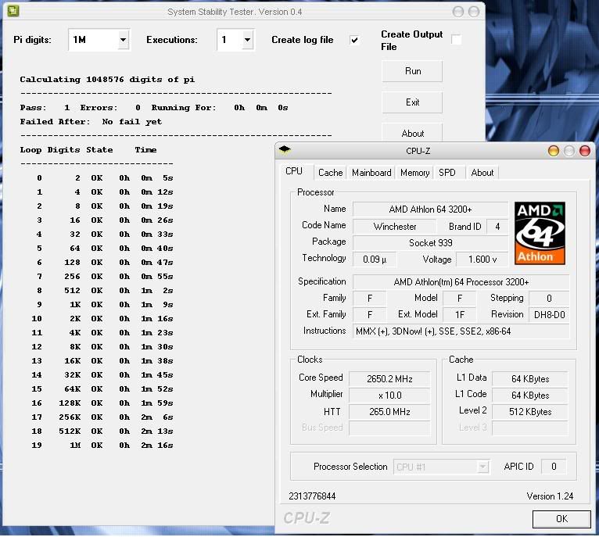Open the Pi digits dropdown
This screenshot has height=537, width=599.
123,40
